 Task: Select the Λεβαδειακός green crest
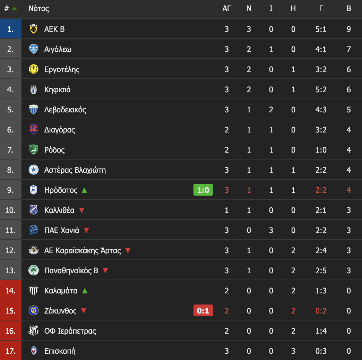(x=34, y=110)
